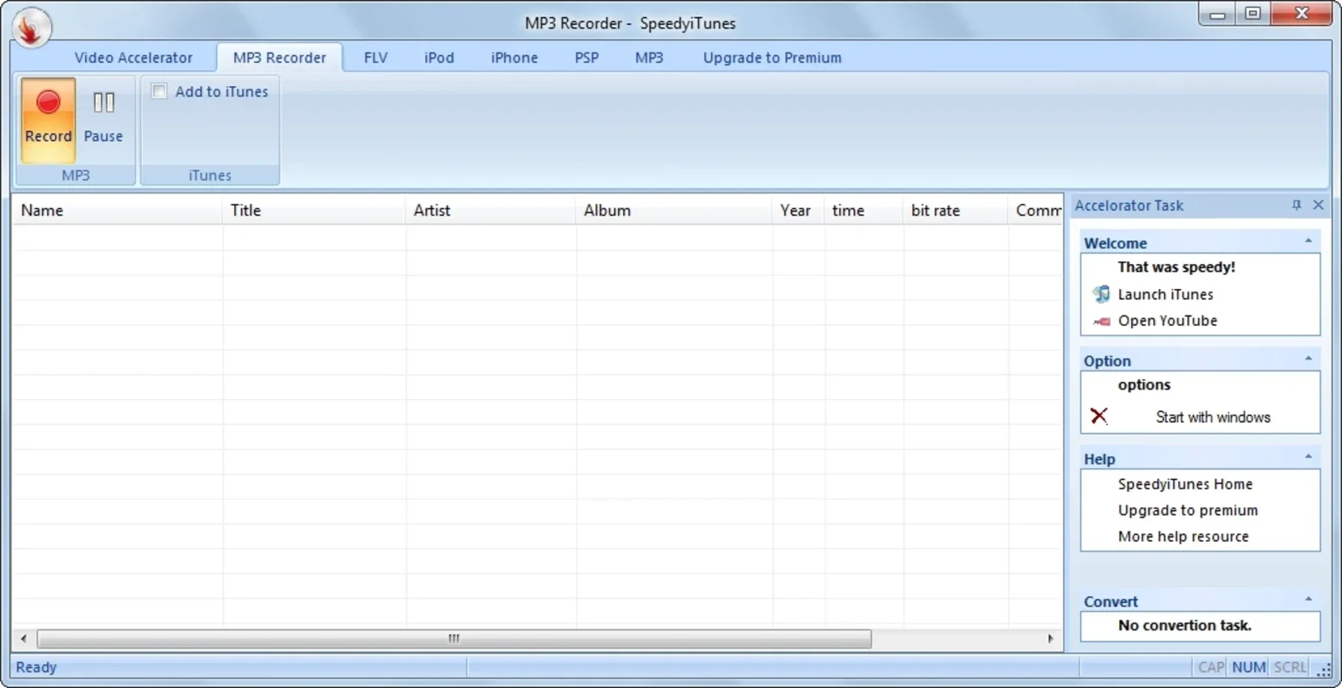Click the Ready status bar text
1342x688 pixels.
[x=36, y=667]
